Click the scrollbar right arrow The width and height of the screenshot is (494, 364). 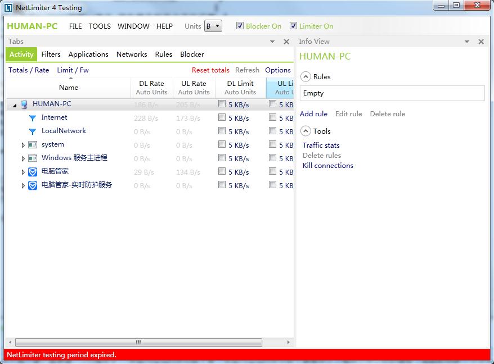[x=288, y=342]
